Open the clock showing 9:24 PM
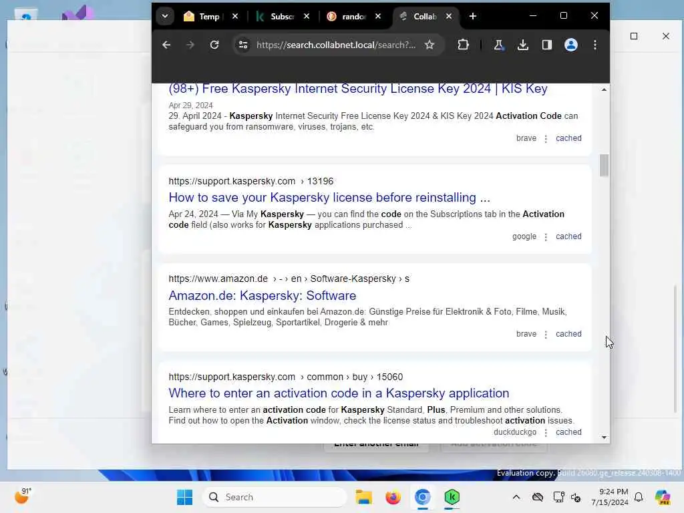The image size is (684, 513). [609, 497]
